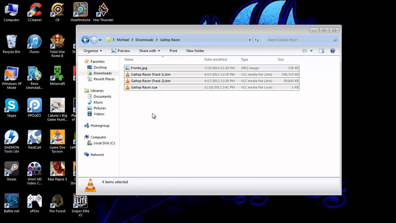This screenshot has height=223, width=396.
Task: Select the Computer icon on the desktop
Action: (x=11, y=12)
